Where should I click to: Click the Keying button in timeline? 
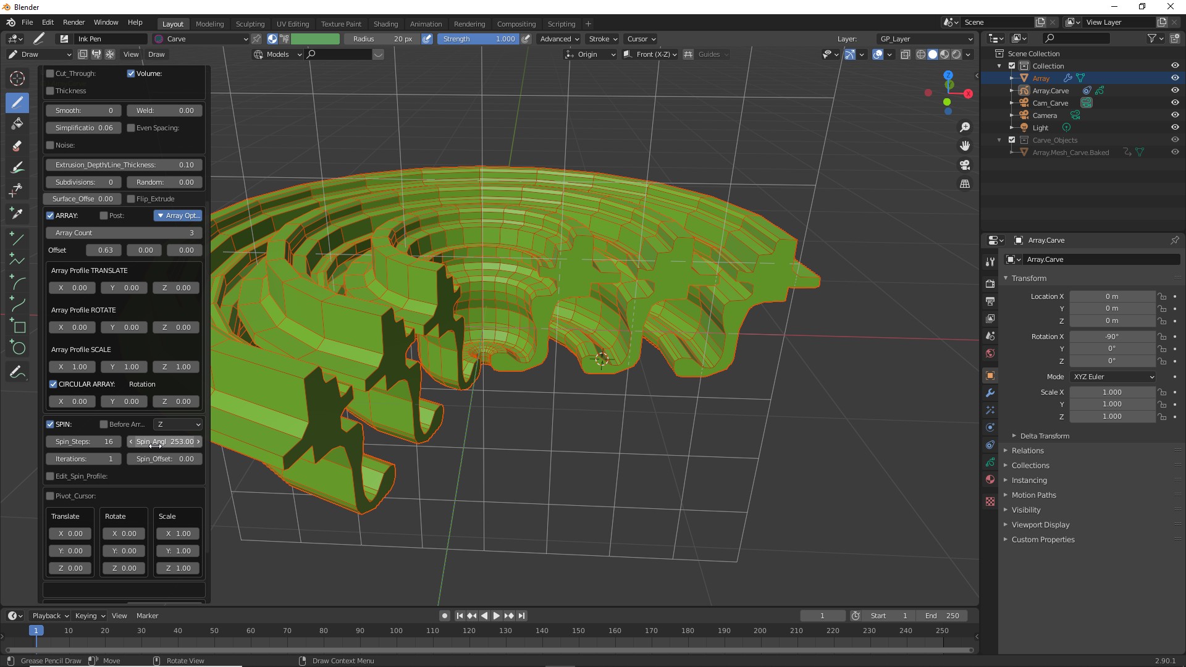(x=90, y=616)
